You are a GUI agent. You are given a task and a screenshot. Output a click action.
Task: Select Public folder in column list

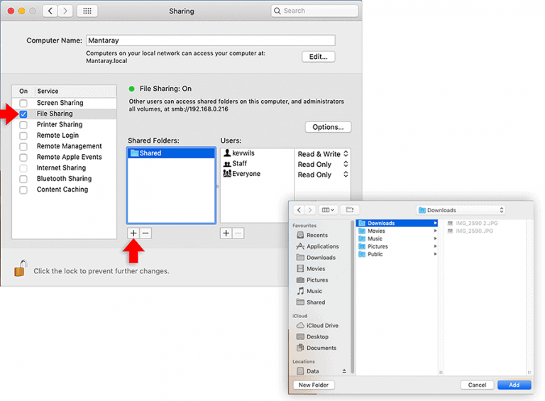(x=397, y=254)
